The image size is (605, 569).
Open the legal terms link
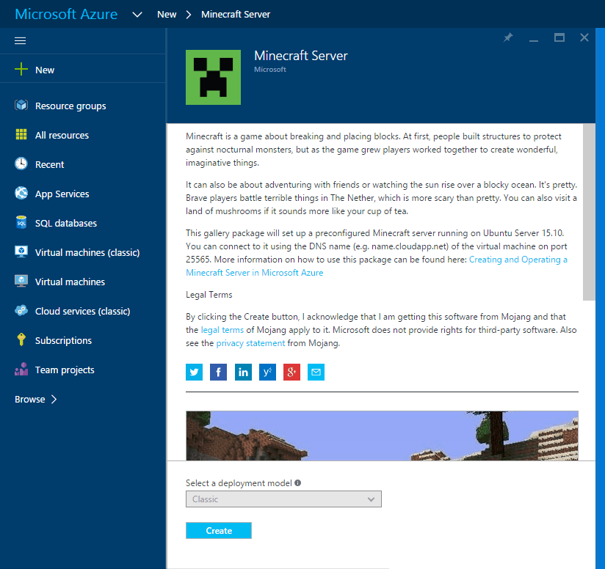coord(222,330)
